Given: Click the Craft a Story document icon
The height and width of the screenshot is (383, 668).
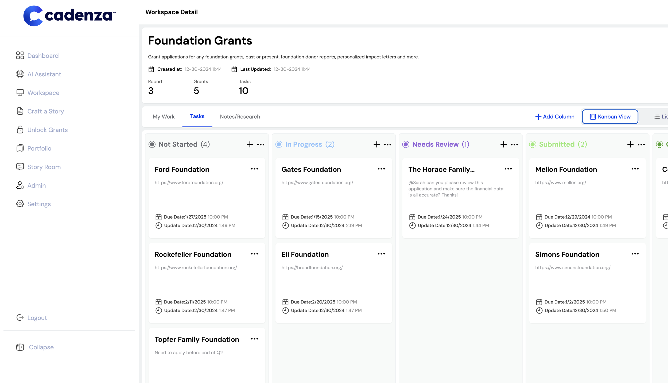Looking at the screenshot, I should (x=20, y=111).
